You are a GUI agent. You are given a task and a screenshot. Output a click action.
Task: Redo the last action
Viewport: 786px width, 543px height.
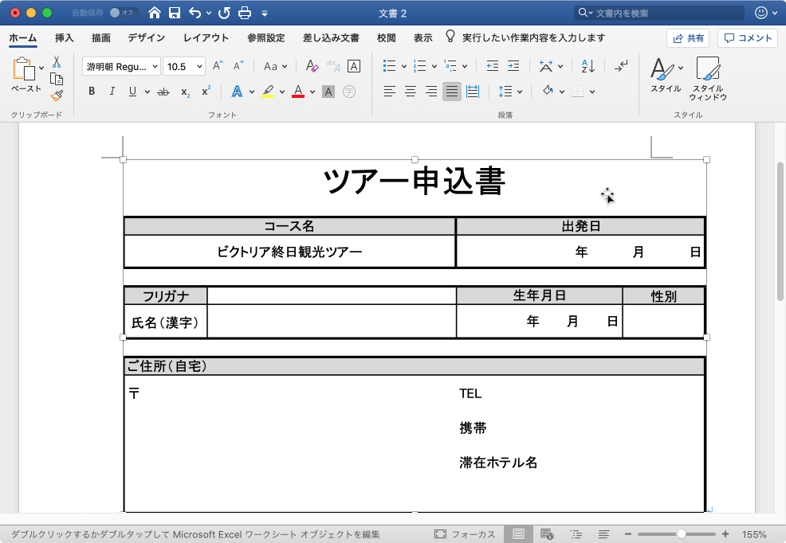tap(224, 13)
